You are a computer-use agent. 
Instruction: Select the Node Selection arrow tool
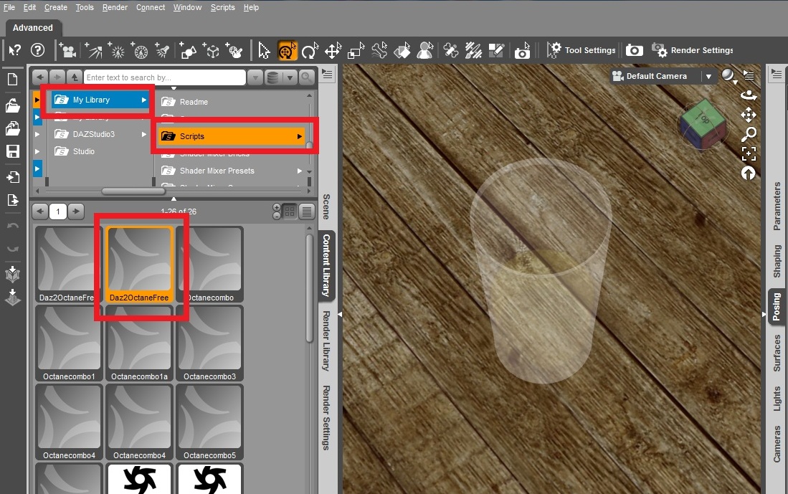coord(264,50)
